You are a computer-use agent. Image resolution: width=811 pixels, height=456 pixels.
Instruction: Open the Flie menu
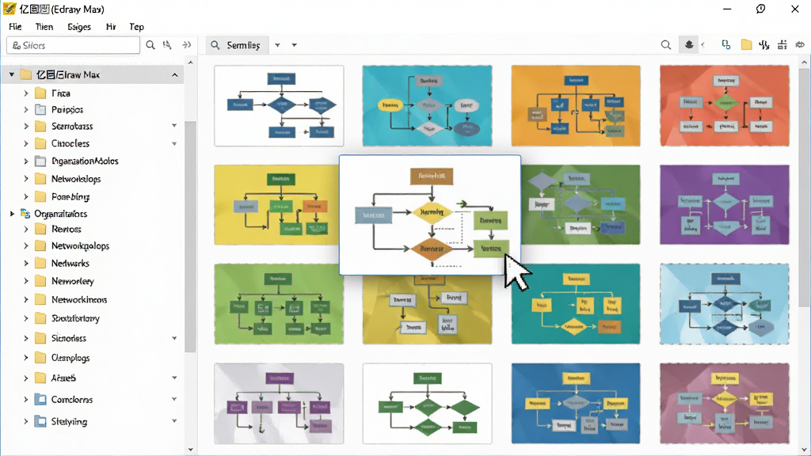point(15,27)
